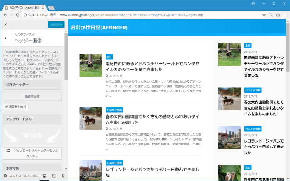Viewport: 290px width, 181px height.
Task: Click the 画像未設定 button
Action: (32, 96)
